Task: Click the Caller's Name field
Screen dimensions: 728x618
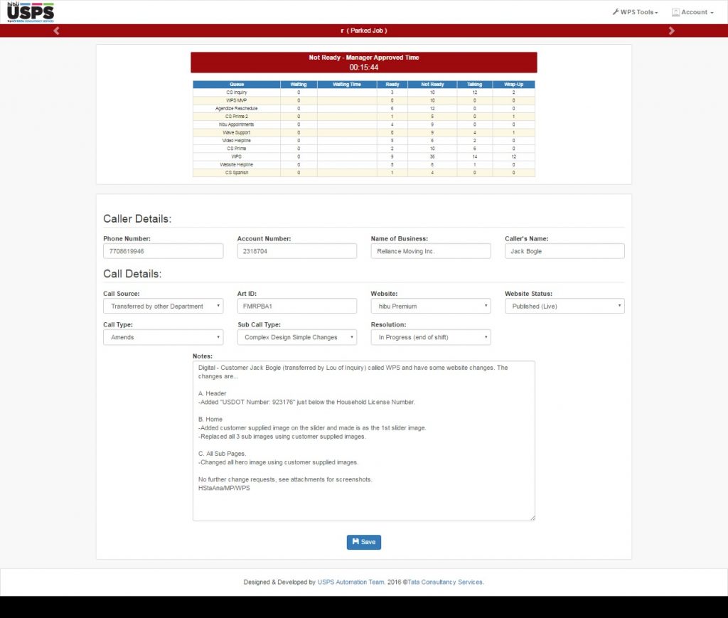Action: 564,251
